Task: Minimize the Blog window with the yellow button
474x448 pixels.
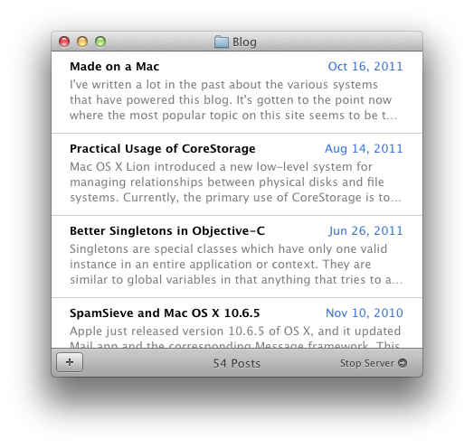Action: coord(82,42)
